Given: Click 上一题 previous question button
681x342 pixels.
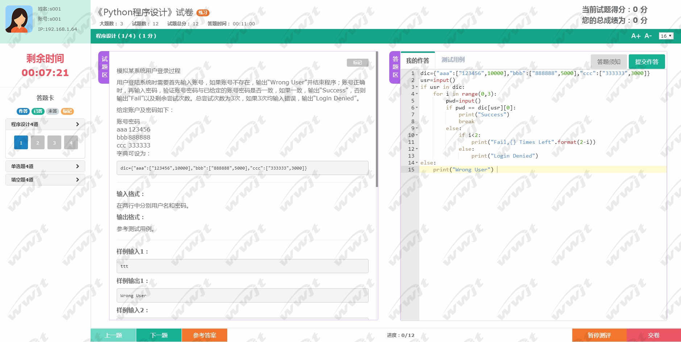Looking at the screenshot, I should pyautogui.click(x=113, y=335).
